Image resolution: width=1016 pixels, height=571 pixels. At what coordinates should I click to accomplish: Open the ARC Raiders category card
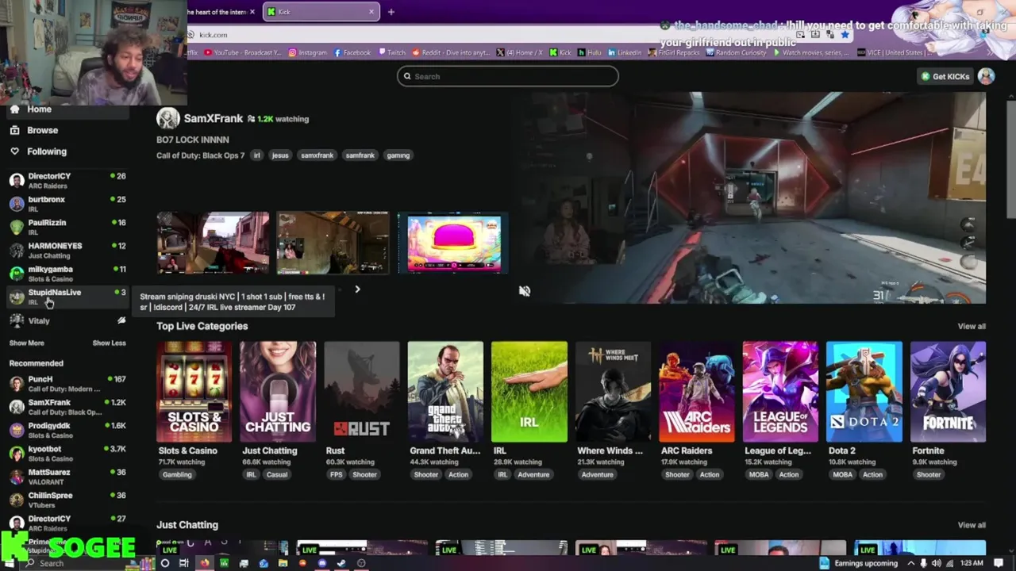pyautogui.click(x=696, y=392)
